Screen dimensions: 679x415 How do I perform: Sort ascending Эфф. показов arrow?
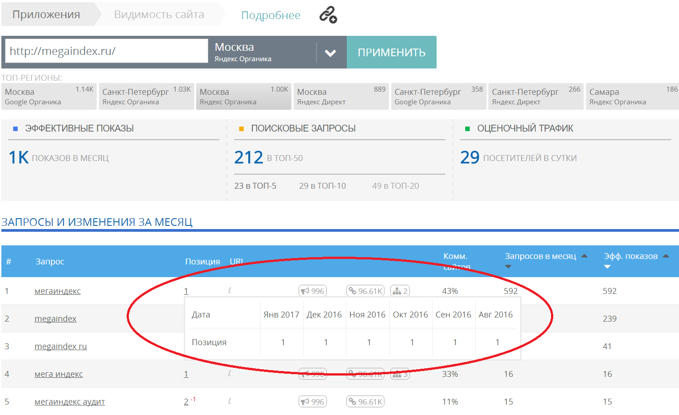click(666, 256)
